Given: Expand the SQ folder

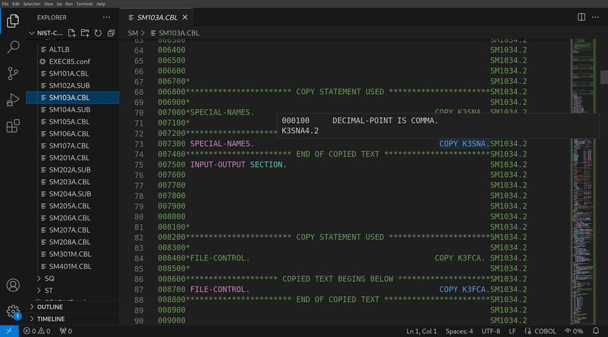Looking at the screenshot, I should tap(50, 278).
